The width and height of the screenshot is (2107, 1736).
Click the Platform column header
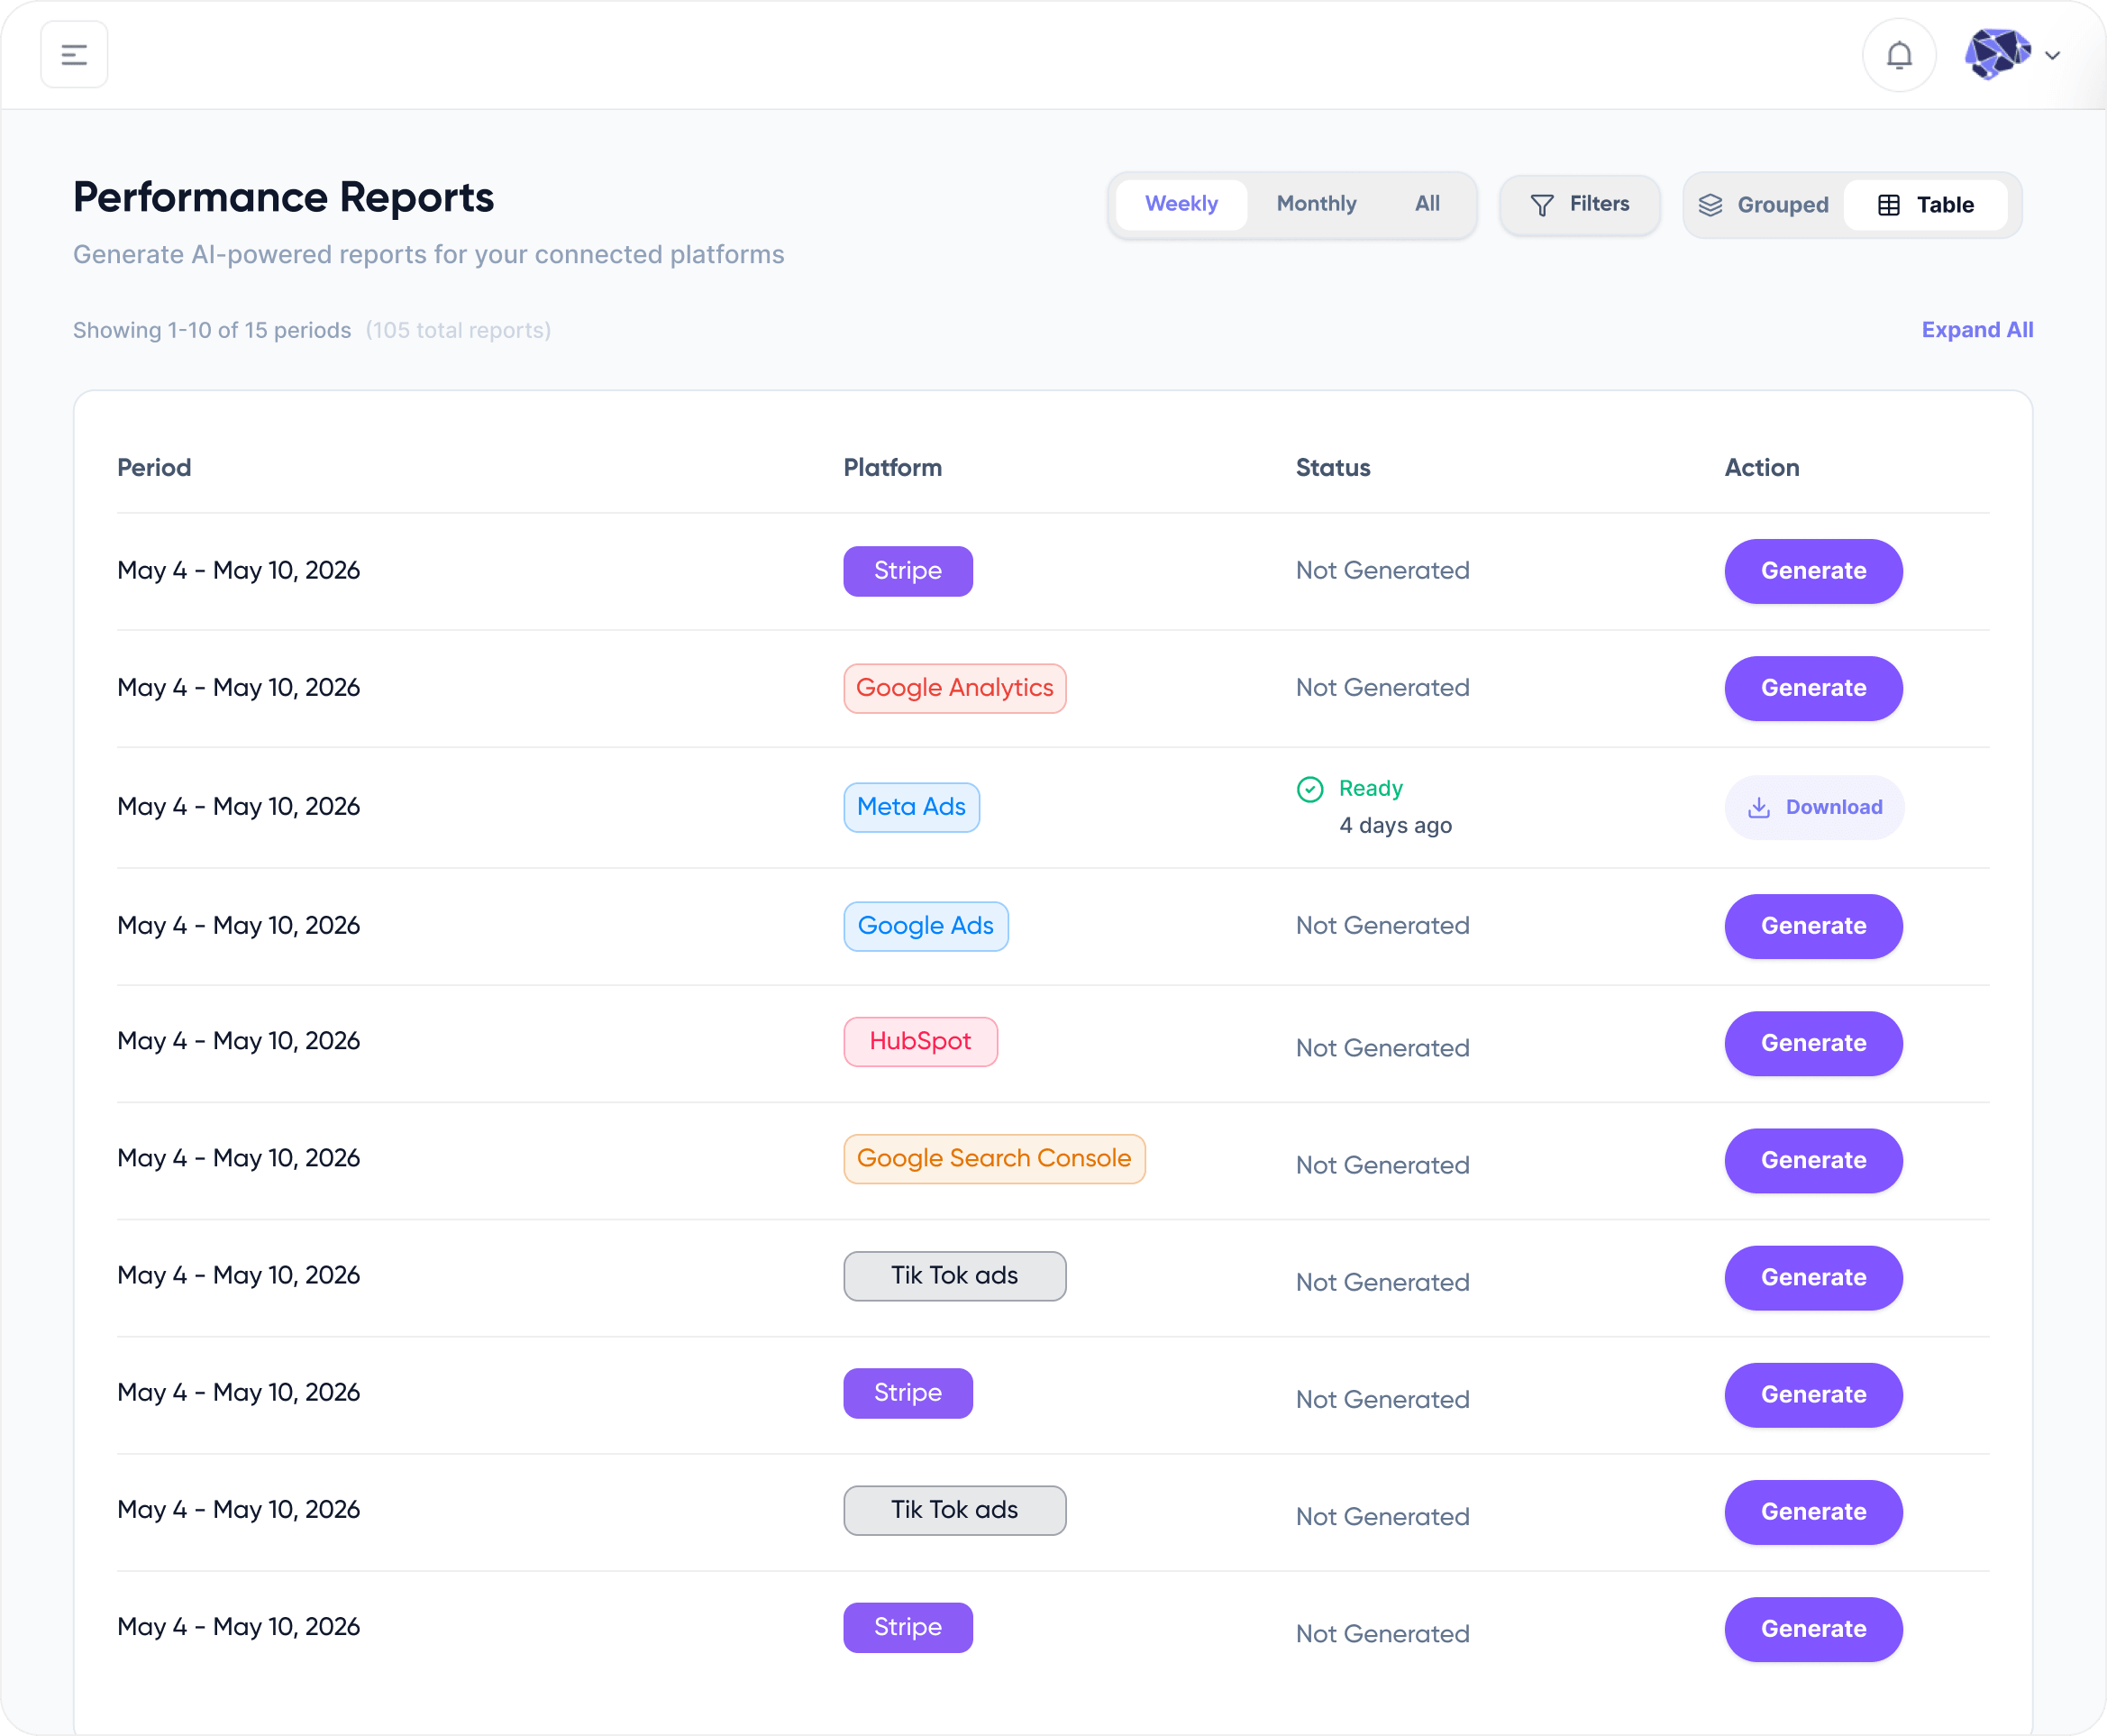[x=892, y=468]
